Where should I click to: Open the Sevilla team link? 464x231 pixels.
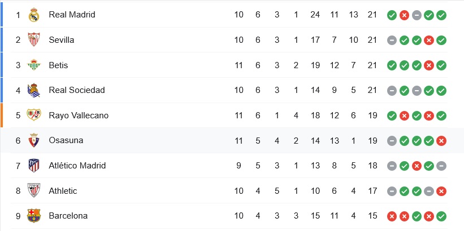62,40
